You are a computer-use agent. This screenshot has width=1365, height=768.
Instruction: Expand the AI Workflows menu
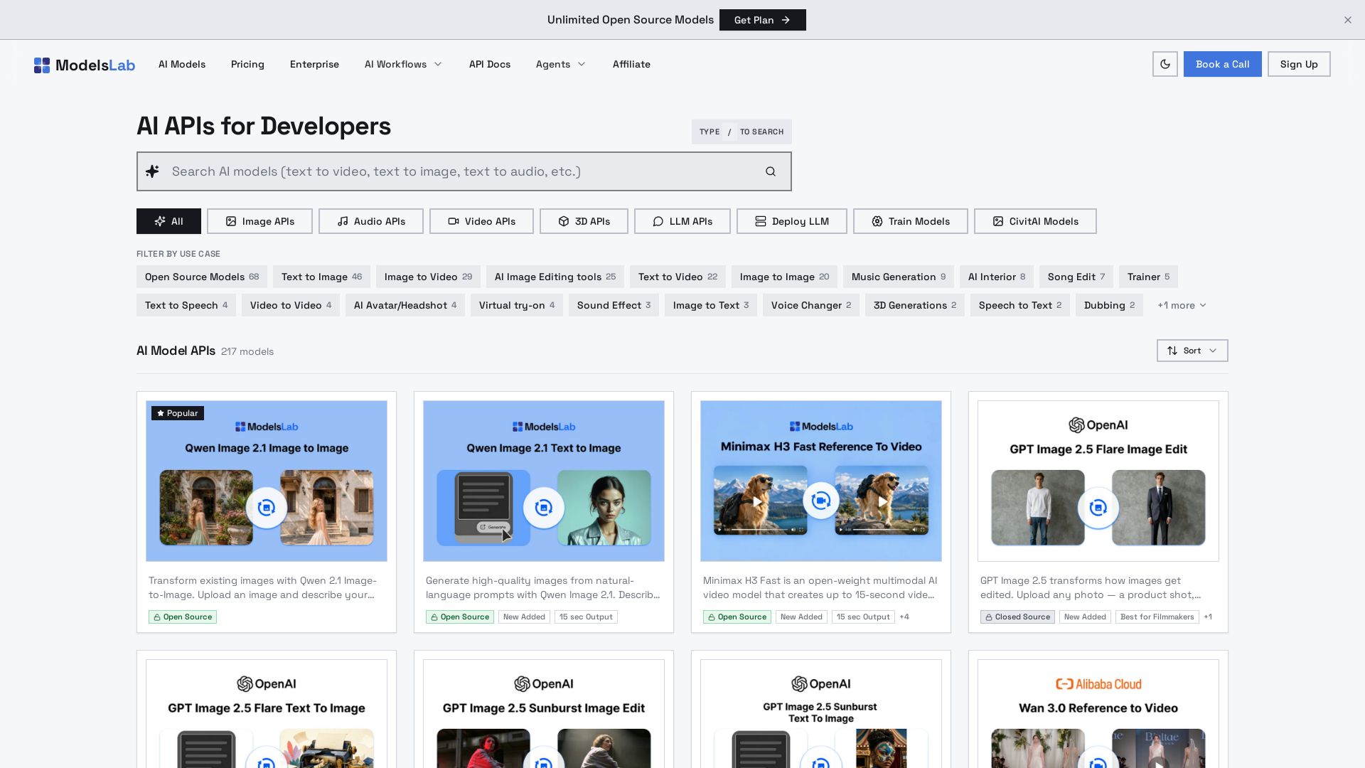point(403,64)
